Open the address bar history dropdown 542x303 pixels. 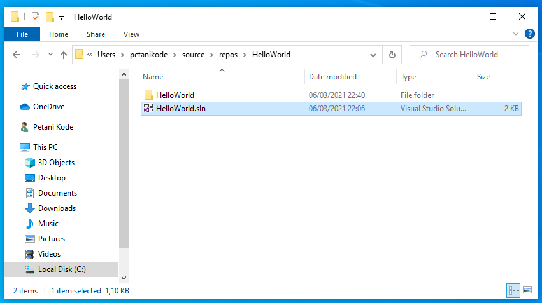(x=373, y=55)
